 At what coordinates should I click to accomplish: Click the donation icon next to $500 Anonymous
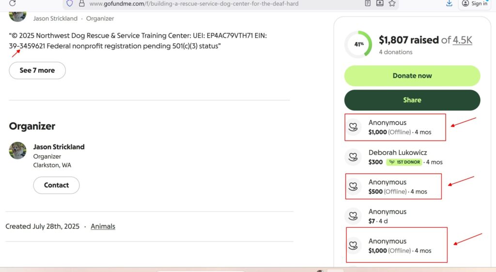coord(353,187)
